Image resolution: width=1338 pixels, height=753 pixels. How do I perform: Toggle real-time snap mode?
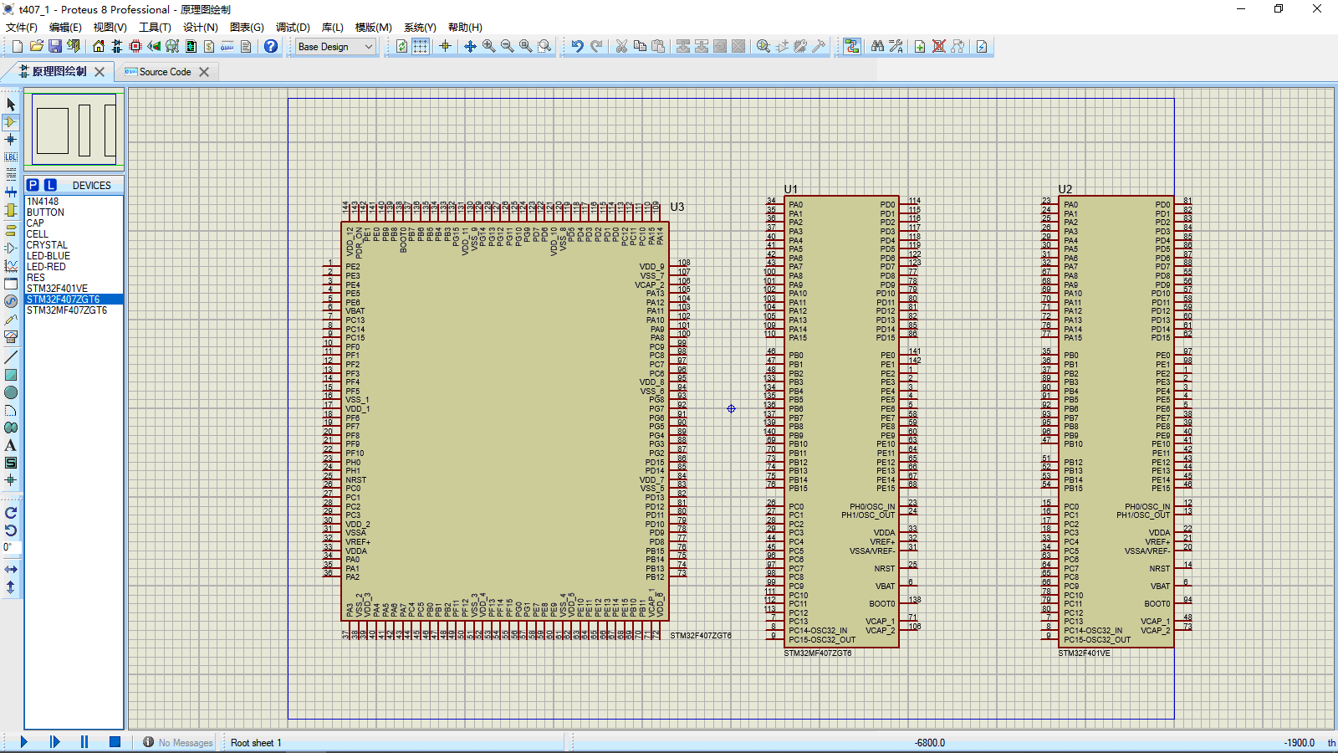[x=447, y=46]
